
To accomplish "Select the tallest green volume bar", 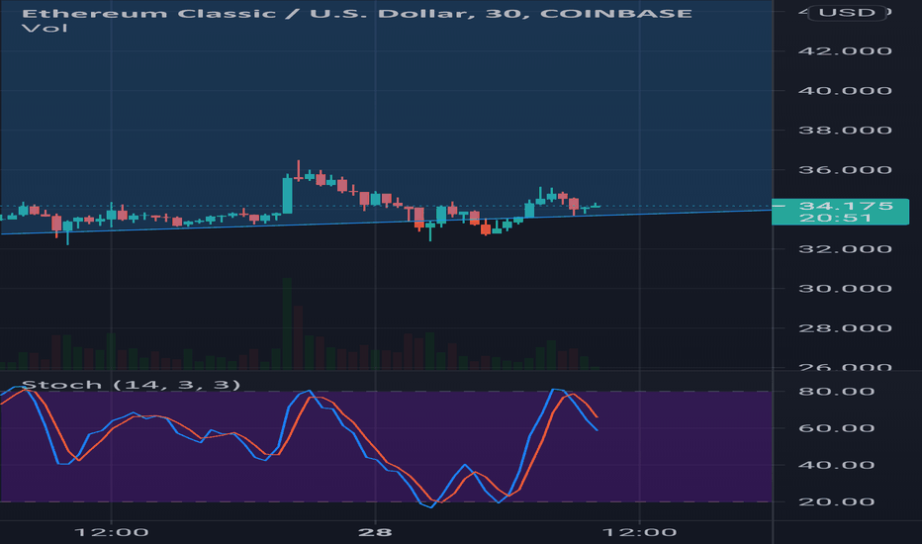I will tap(287, 323).
